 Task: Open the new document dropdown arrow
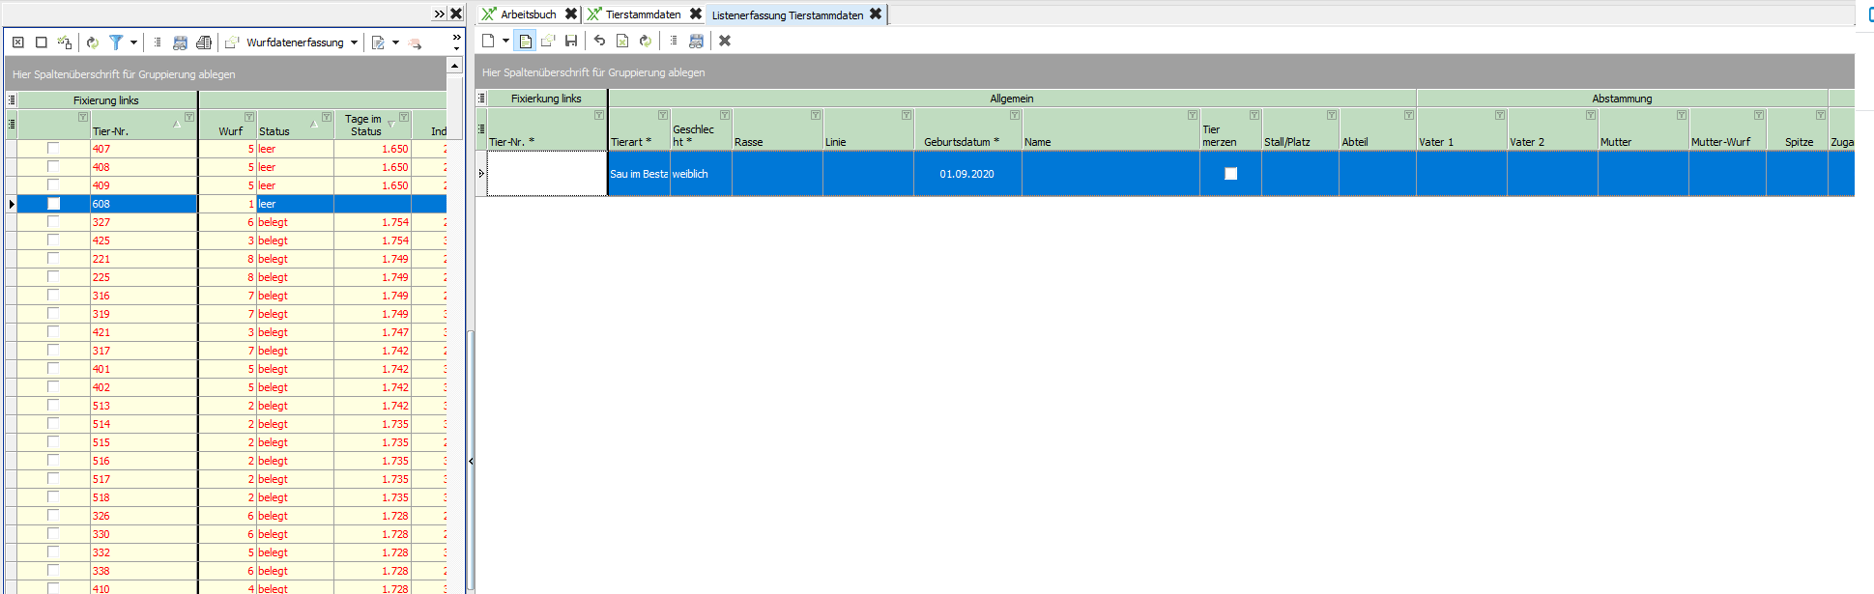[505, 41]
